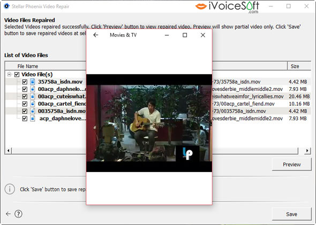Click the Save button
The width and height of the screenshot is (316, 225).
291,214
